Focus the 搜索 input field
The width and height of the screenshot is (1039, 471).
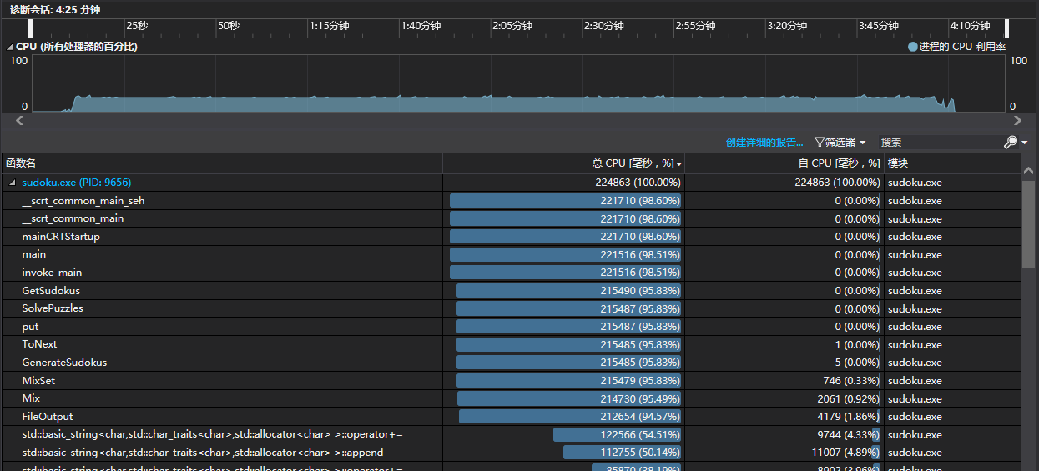pos(940,143)
